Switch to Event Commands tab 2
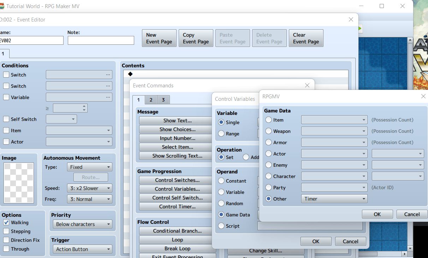 click(151, 100)
